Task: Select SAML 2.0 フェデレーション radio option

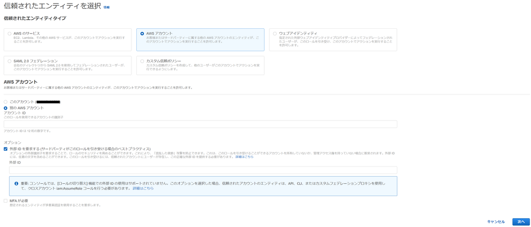Action: pos(10,61)
